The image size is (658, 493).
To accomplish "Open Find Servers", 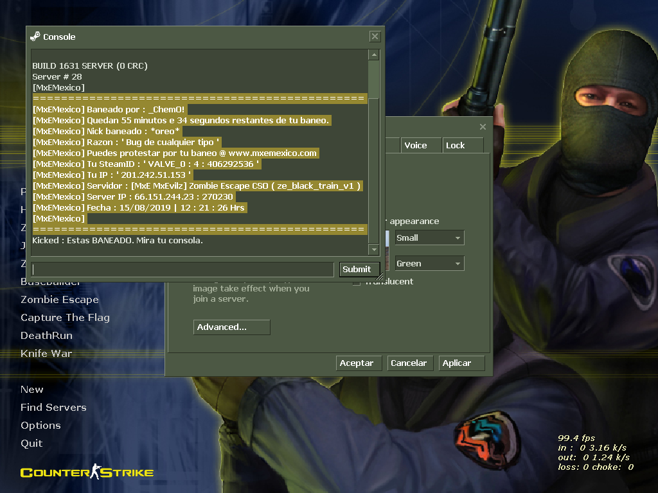I will pyautogui.click(x=53, y=407).
